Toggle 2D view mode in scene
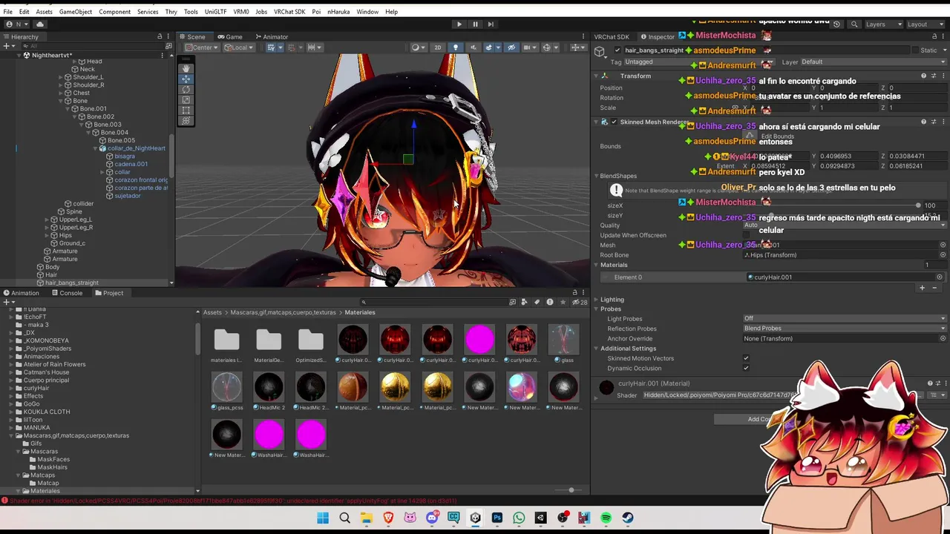The height and width of the screenshot is (534, 950). (x=437, y=47)
